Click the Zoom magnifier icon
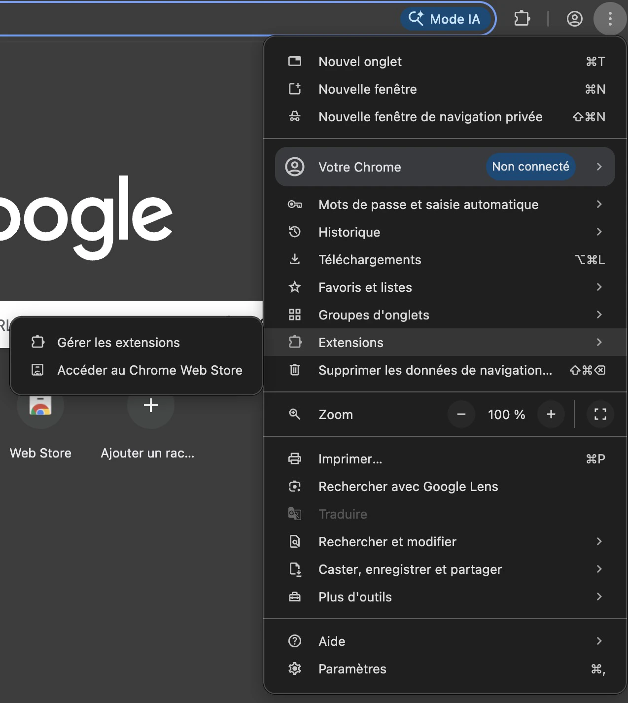The image size is (628, 703). coord(295,414)
